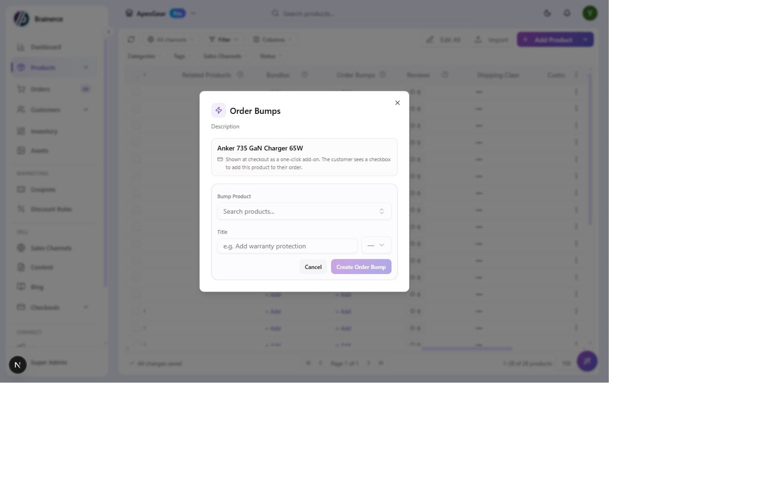The image size is (761, 478).
Task: Click the info icon beside Related Products header
Action: pyautogui.click(x=240, y=75)
